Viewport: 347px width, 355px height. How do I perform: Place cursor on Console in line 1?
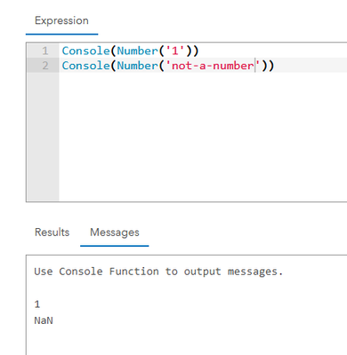(x=86, y=51)
